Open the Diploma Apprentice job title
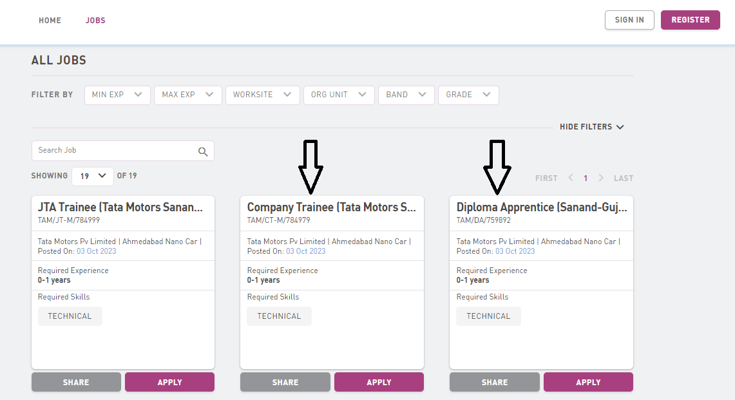The height and width of the screenshot is (400, 735). coord(541,207)
